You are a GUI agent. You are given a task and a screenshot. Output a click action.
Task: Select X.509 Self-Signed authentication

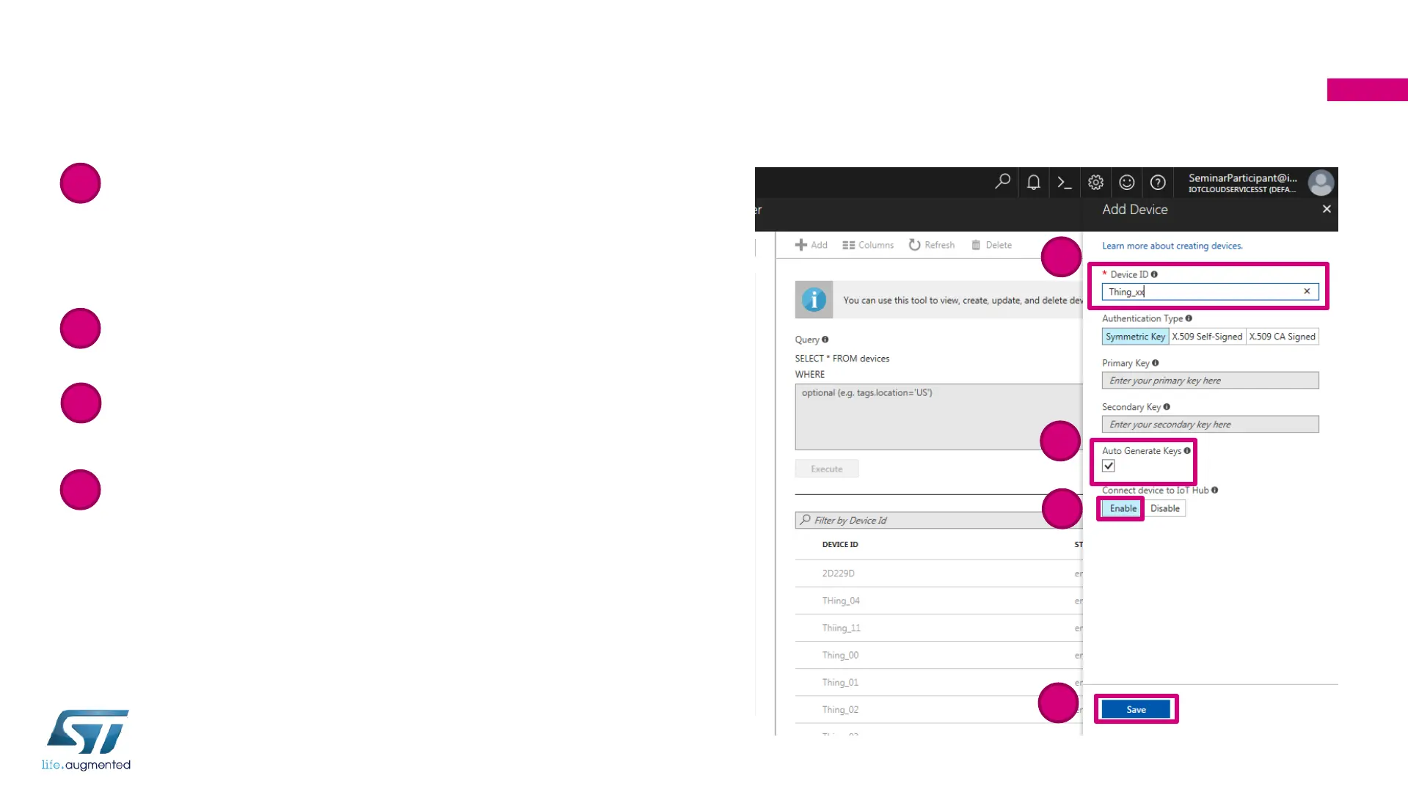1207,337
